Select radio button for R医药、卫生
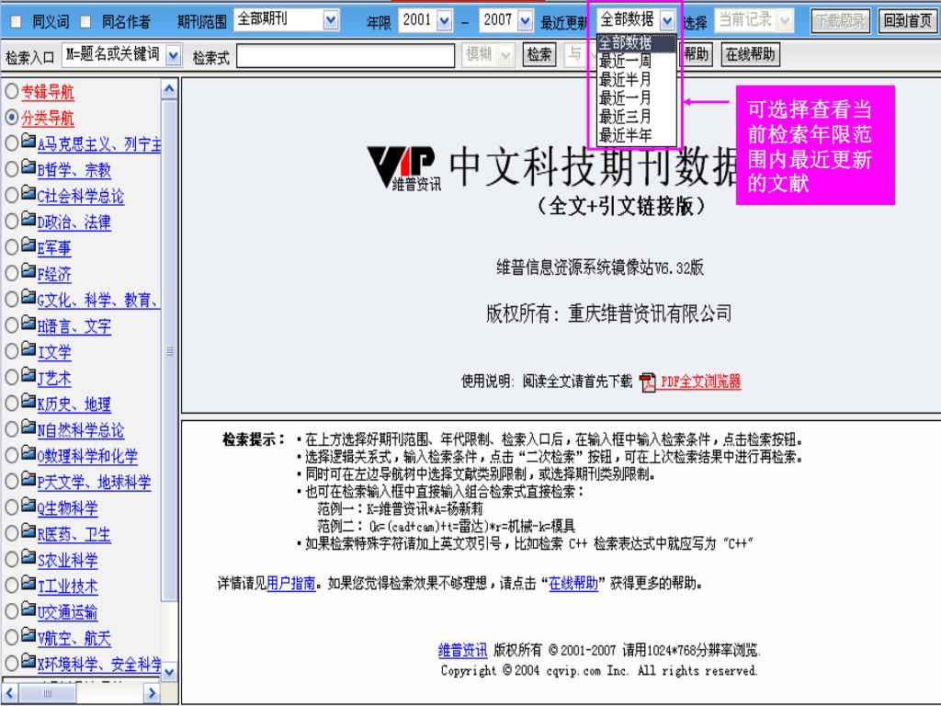941x706 pixels. 11,534
